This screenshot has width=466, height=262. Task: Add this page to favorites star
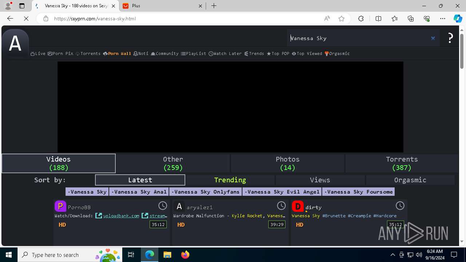pos(341,19)
